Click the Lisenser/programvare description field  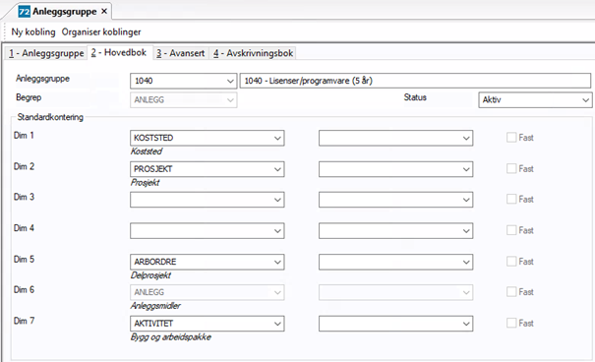415,81
